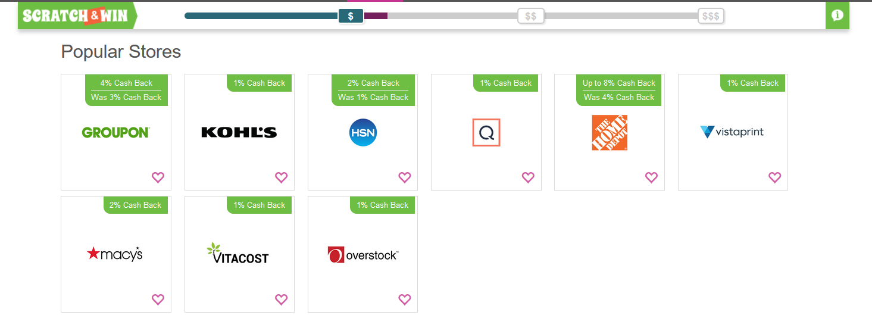Favorite Overstock with its heart icon

pos(405,300)
